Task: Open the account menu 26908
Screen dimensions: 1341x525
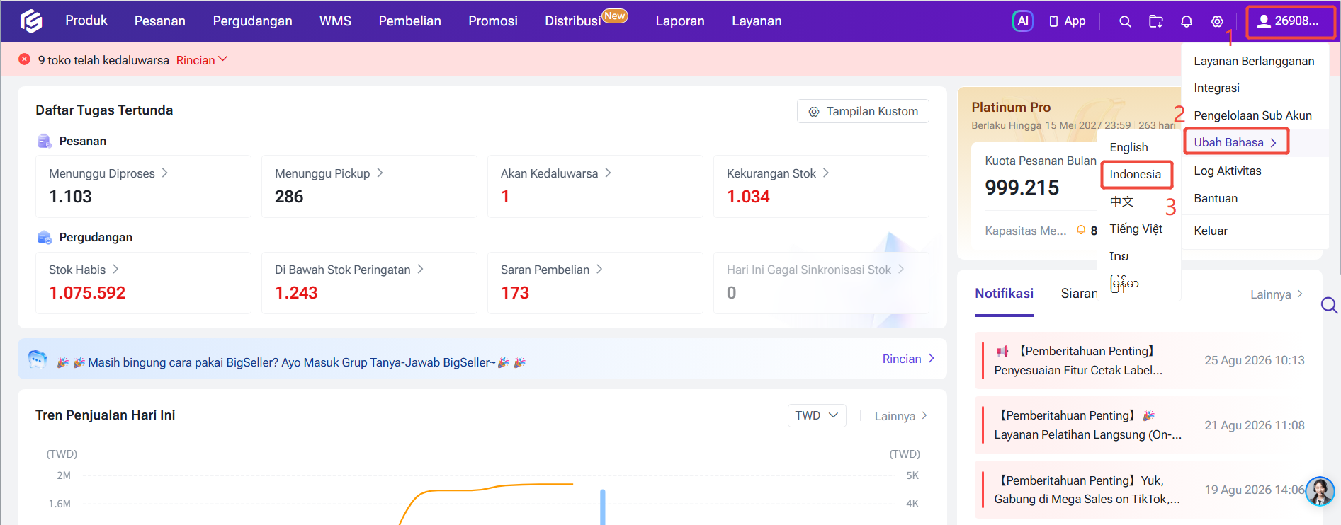Action: (x=1289, y=21)
